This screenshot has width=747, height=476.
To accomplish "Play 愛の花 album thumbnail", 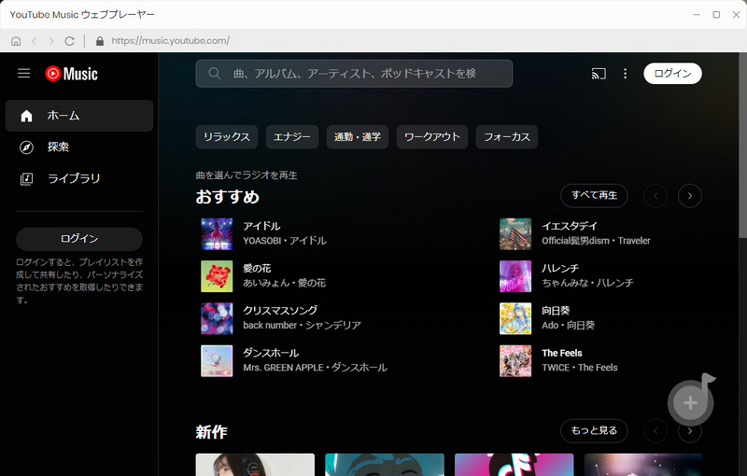I will [x=217, y=276].
